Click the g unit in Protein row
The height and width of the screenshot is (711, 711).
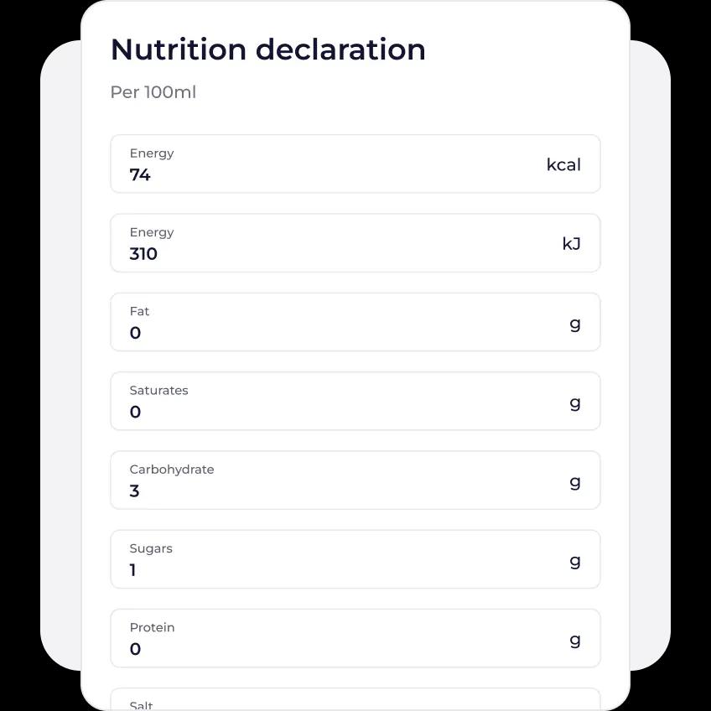(575, 641)
